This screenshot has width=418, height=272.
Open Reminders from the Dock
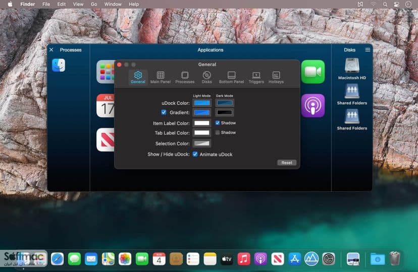[193, 259]
